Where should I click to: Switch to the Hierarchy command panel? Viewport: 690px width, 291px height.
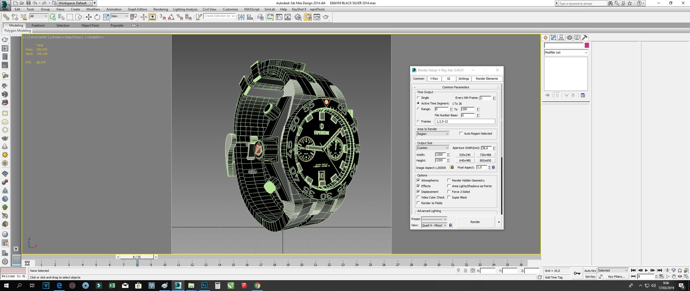click(x=561, y=38)
